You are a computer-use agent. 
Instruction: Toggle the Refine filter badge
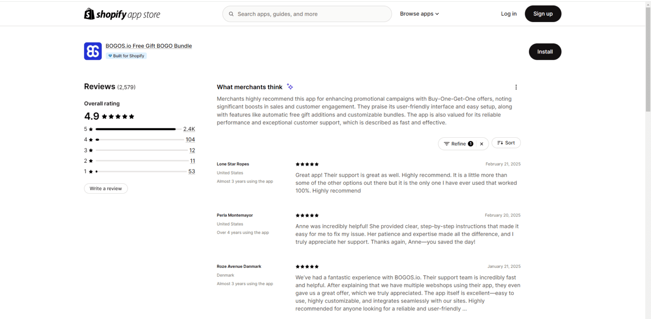click(470, 144)
